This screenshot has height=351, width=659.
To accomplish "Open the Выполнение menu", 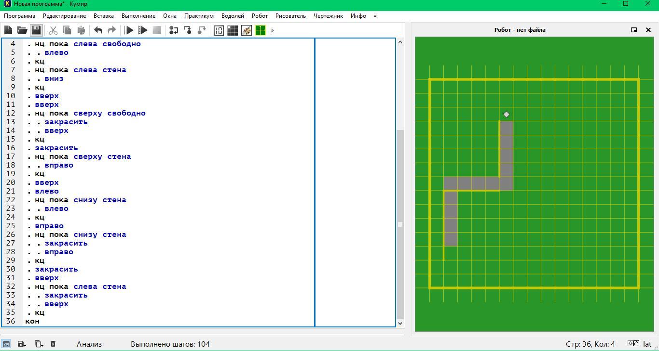I will [138, 16].
